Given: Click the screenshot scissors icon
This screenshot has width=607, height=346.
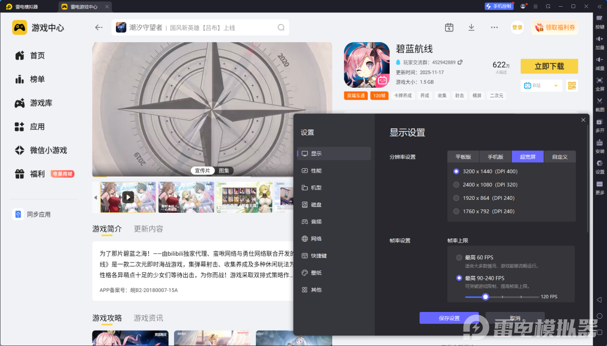Looking at the screenshot, I should [x=599, y=101].
